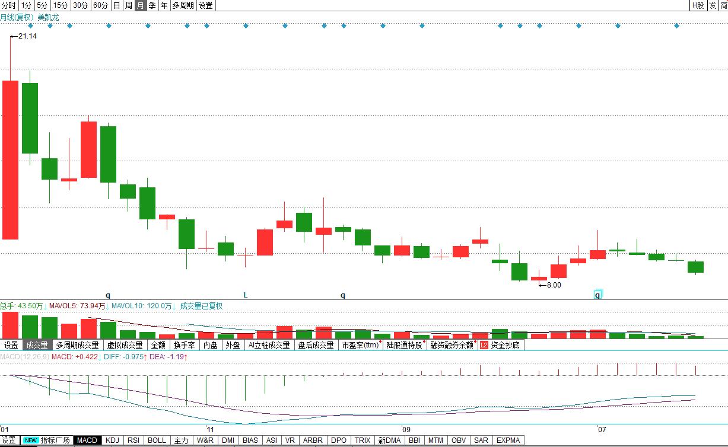This screenshot has height=447, width=728.
Task: Click the 简 button at top right
Action: pos(723,5)
